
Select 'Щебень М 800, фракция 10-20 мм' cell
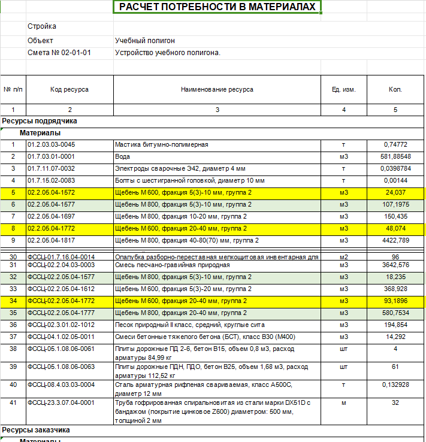click(x=217, y=217)
